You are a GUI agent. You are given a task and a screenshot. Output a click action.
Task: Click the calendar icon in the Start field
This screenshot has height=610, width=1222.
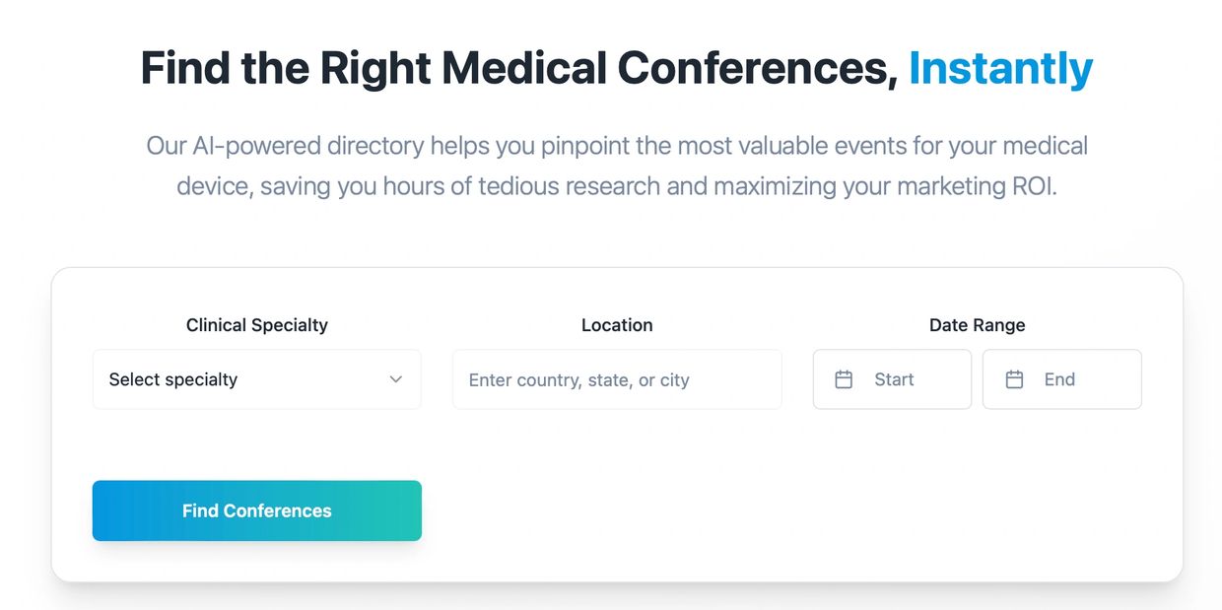tap(844, 379)
